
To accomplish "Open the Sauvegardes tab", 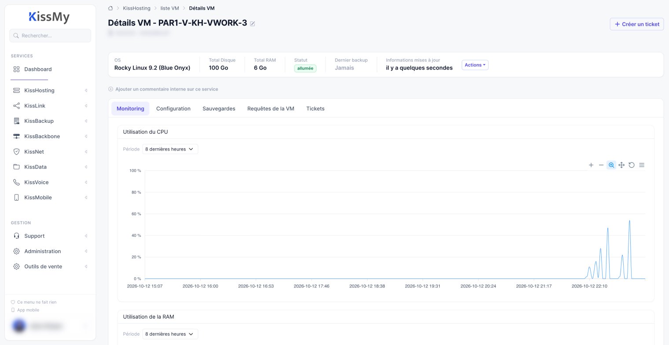I will point(219,109).
